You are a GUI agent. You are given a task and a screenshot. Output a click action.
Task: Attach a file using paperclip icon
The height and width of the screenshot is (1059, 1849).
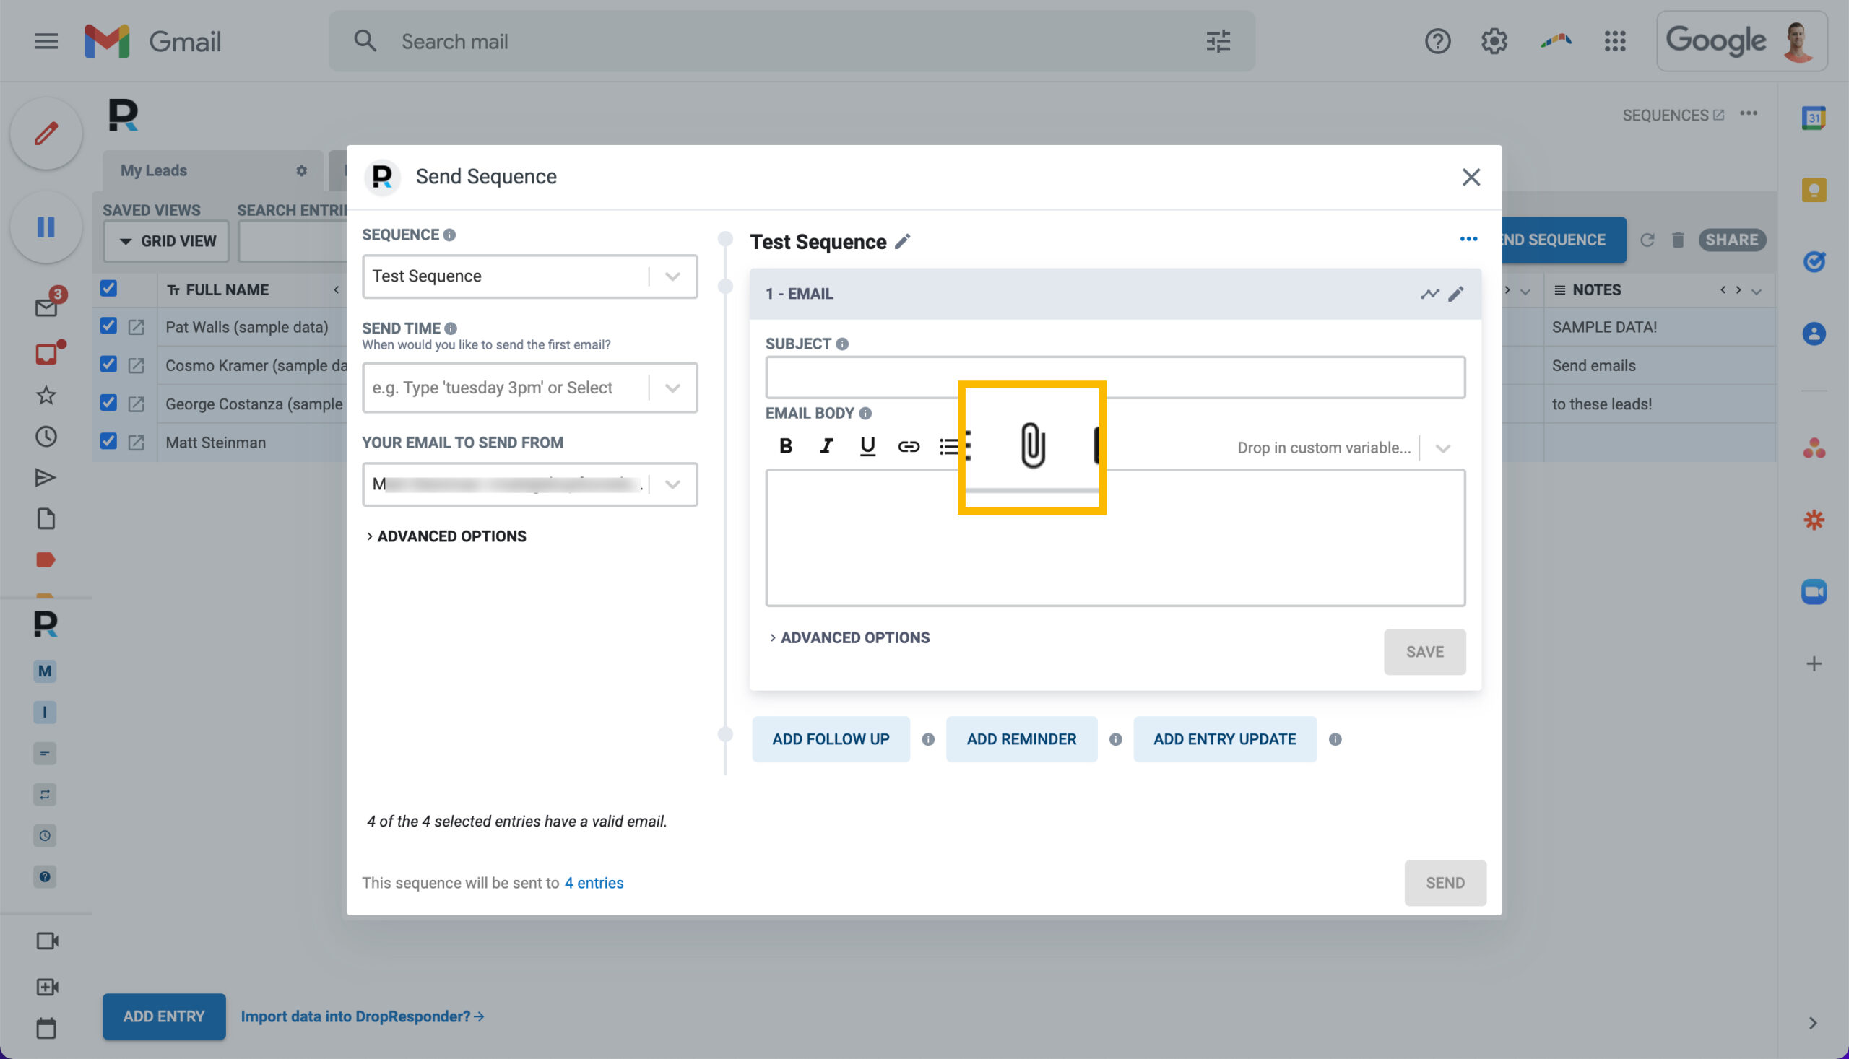coord(1032,445)
